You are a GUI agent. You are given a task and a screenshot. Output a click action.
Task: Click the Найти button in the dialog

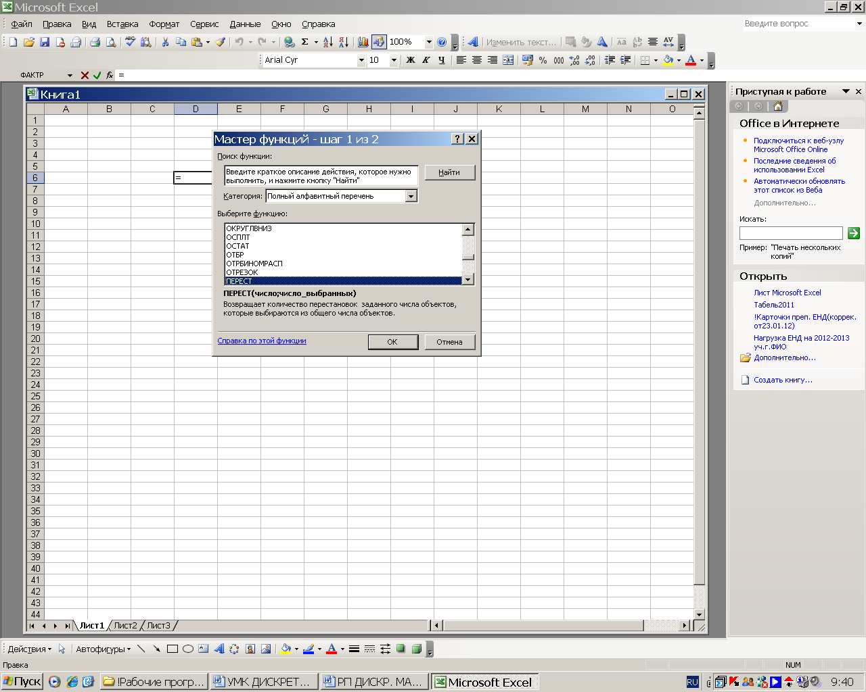(449, 172)
